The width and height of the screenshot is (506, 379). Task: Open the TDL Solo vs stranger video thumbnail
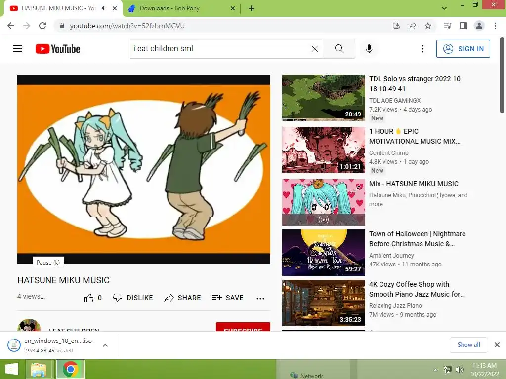(323, 98)
